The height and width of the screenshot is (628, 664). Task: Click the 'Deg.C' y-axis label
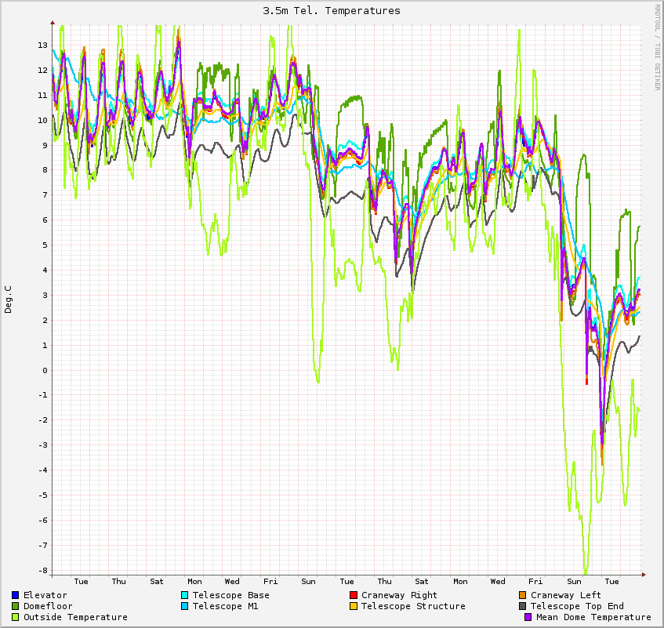point(9,299)
